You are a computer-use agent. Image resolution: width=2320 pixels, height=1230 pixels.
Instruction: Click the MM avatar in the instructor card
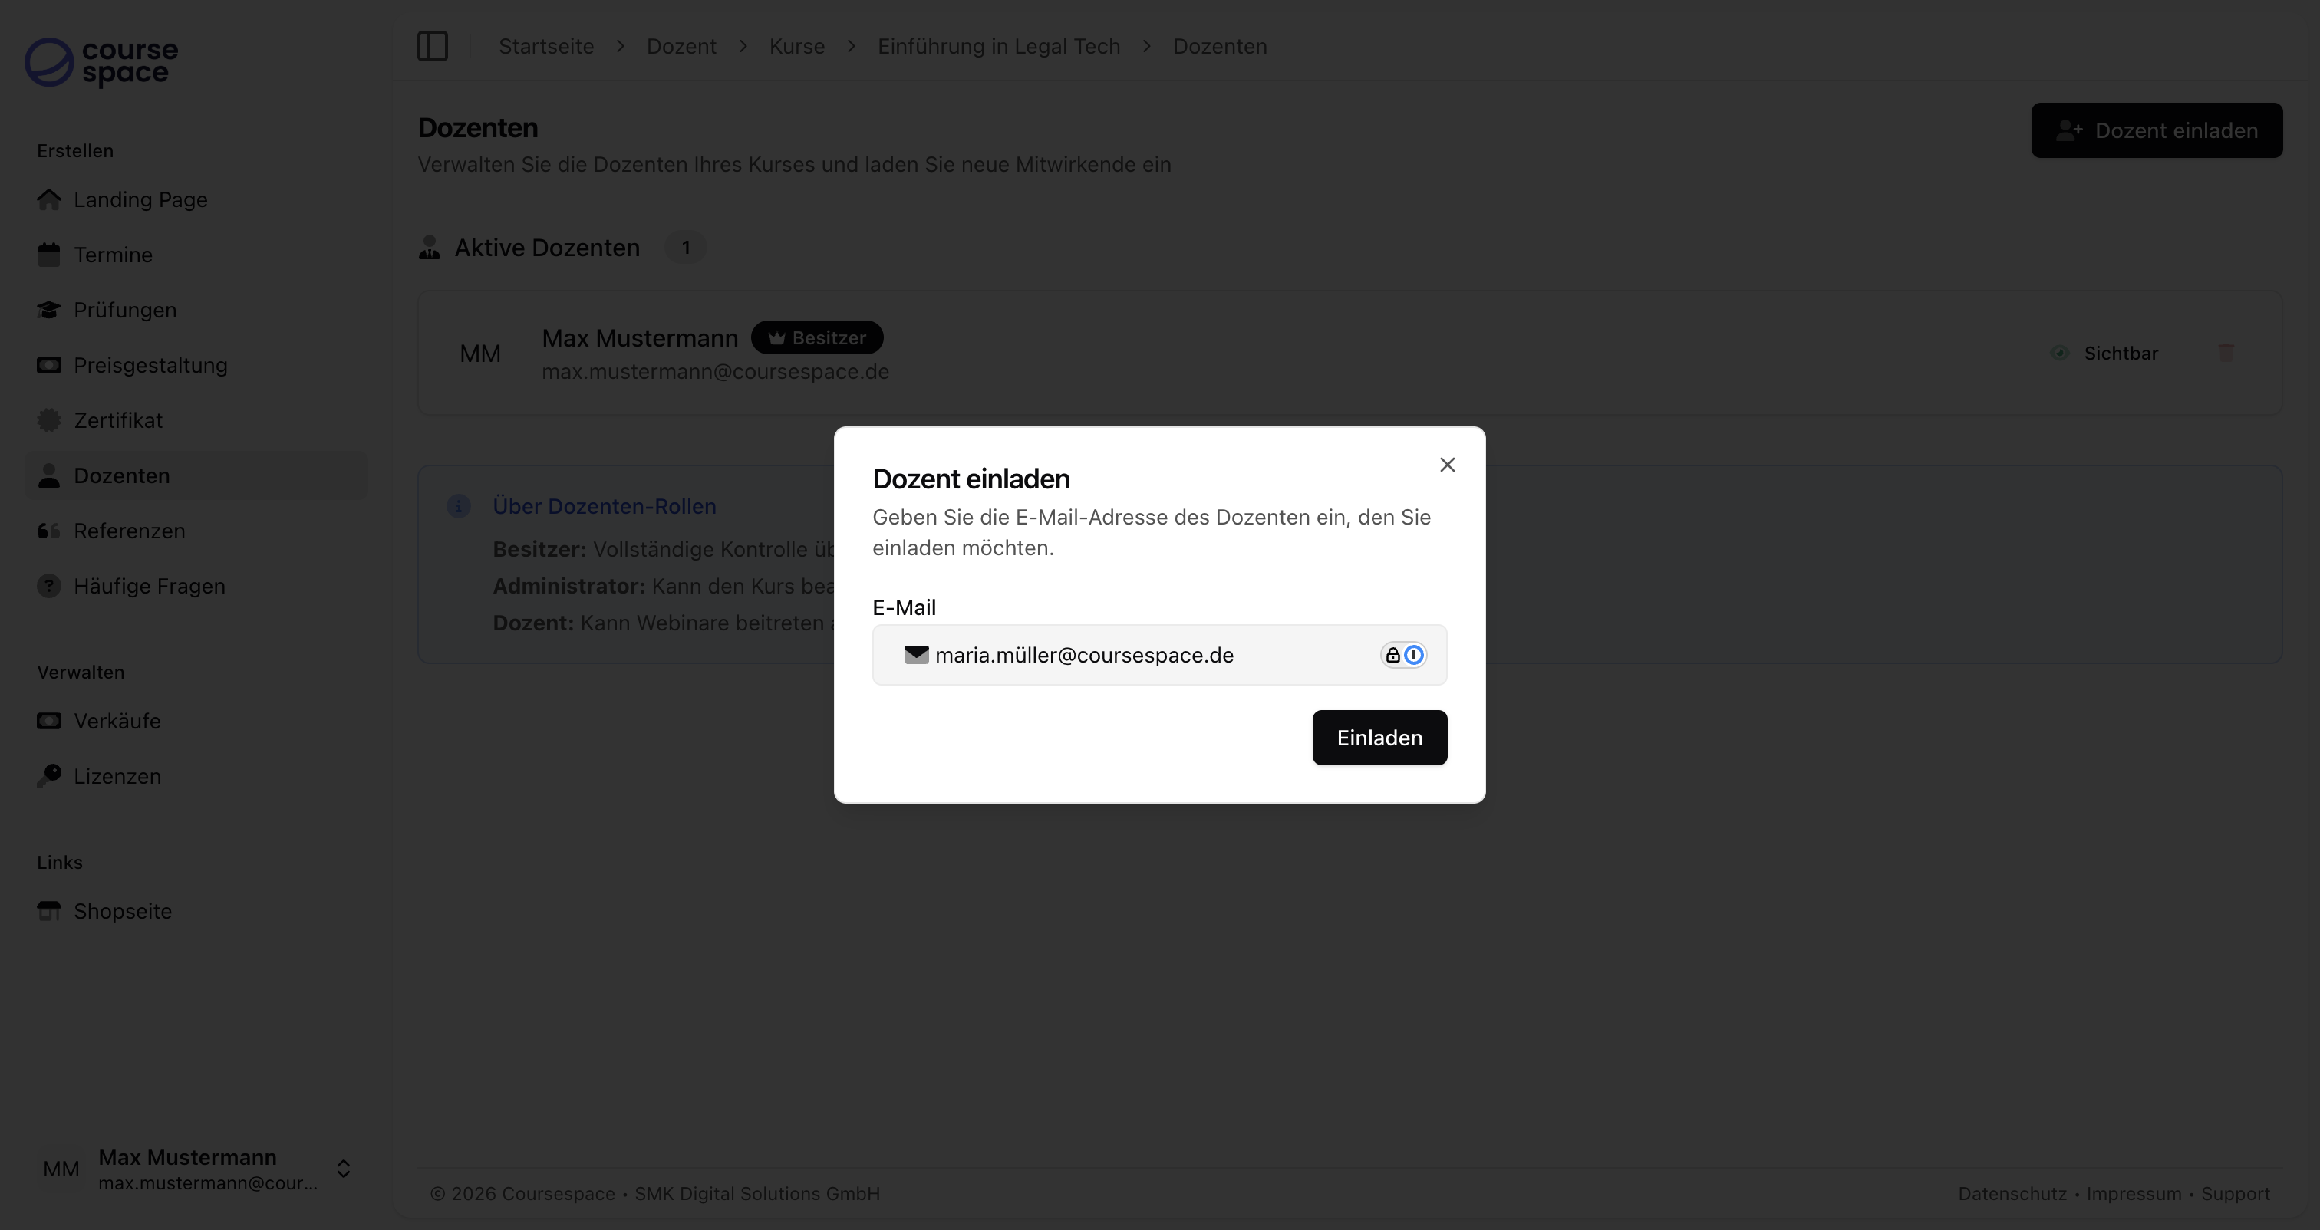(480, 354)
